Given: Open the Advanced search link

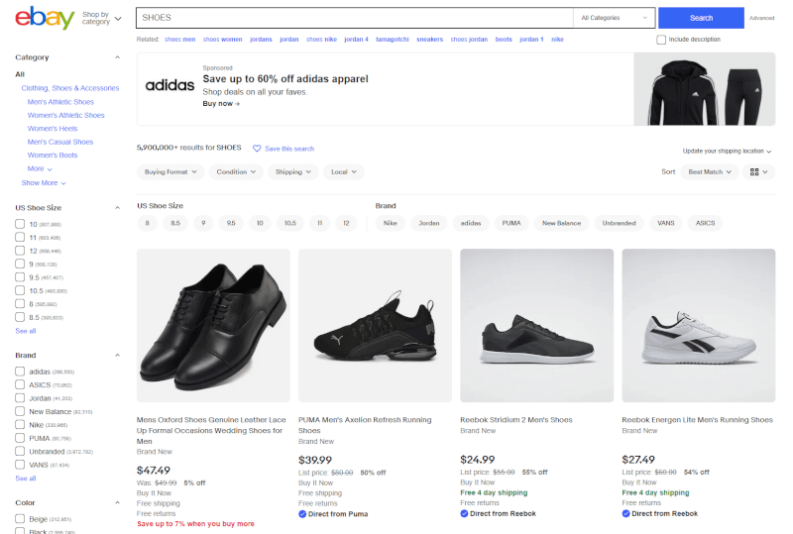Looking at the screenshot, I should [761, 18].
